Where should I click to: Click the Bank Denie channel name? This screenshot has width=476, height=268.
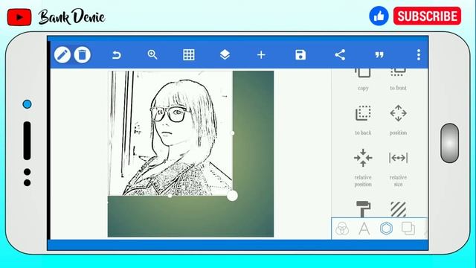point(71,17)
